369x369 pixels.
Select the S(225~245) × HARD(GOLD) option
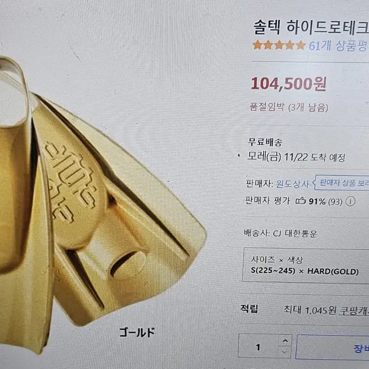[305, 271]
